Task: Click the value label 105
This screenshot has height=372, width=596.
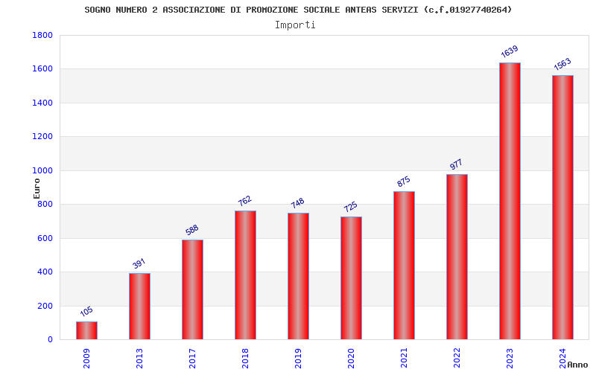Action: click(86, 311)
